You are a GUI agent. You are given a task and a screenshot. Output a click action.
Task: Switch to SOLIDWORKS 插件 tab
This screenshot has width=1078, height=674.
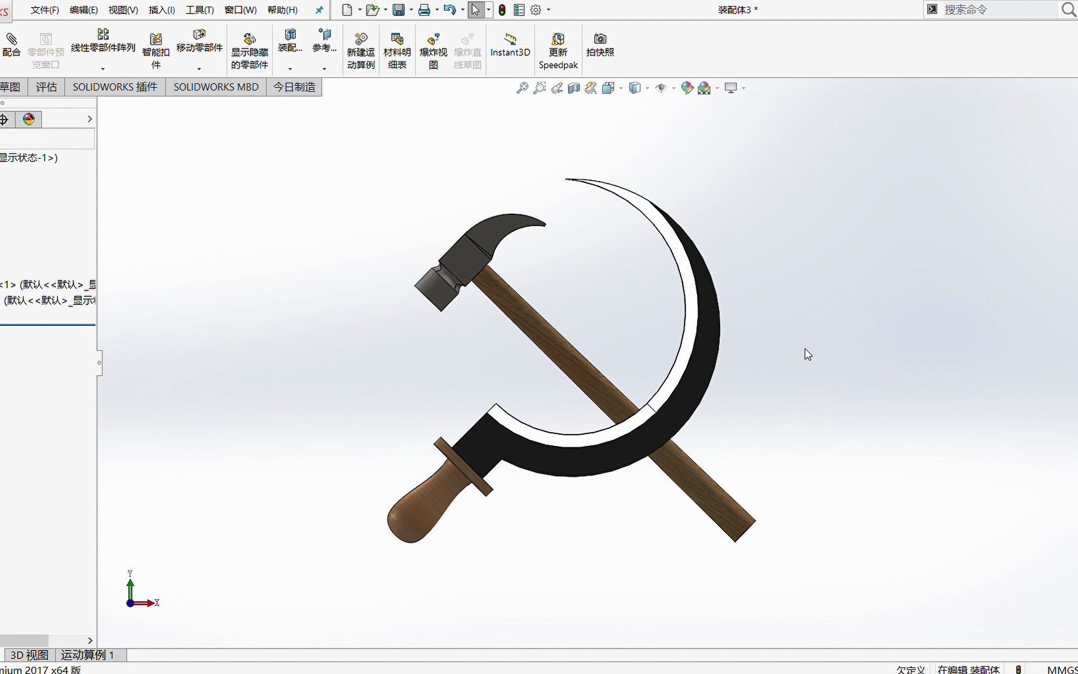click(115, 87)
